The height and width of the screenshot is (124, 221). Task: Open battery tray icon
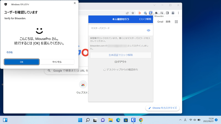coord(199,120)
